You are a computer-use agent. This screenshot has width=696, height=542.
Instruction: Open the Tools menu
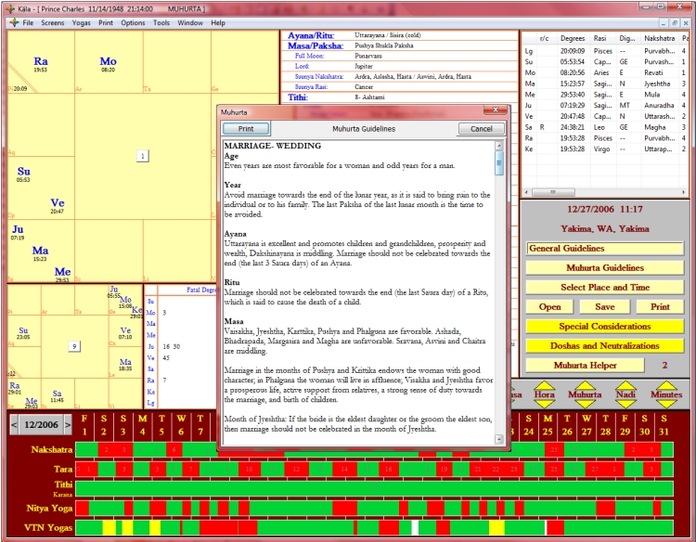(x=161, y=22)
